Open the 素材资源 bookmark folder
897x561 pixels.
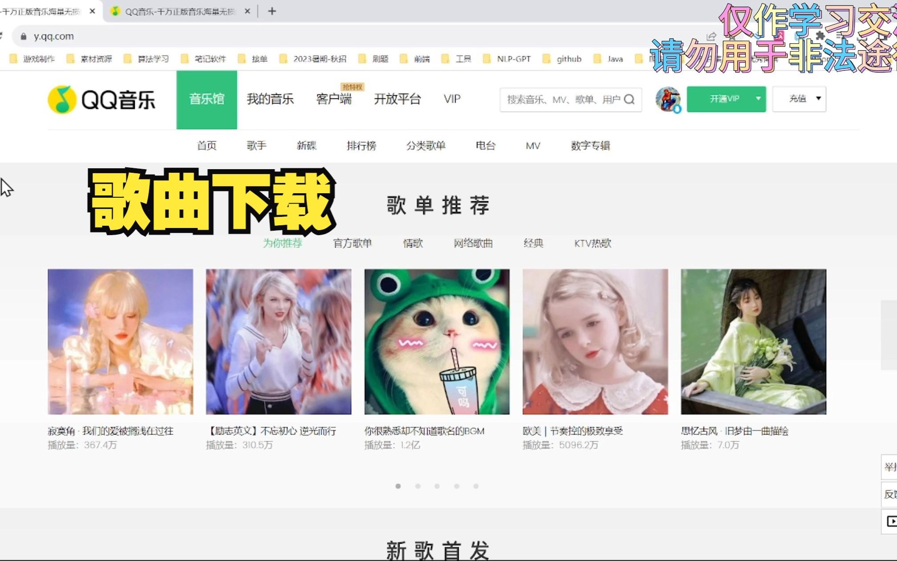point(89,59)
